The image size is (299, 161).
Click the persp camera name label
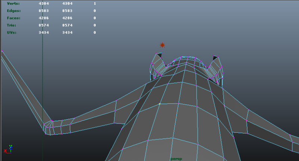click(176, 158)
